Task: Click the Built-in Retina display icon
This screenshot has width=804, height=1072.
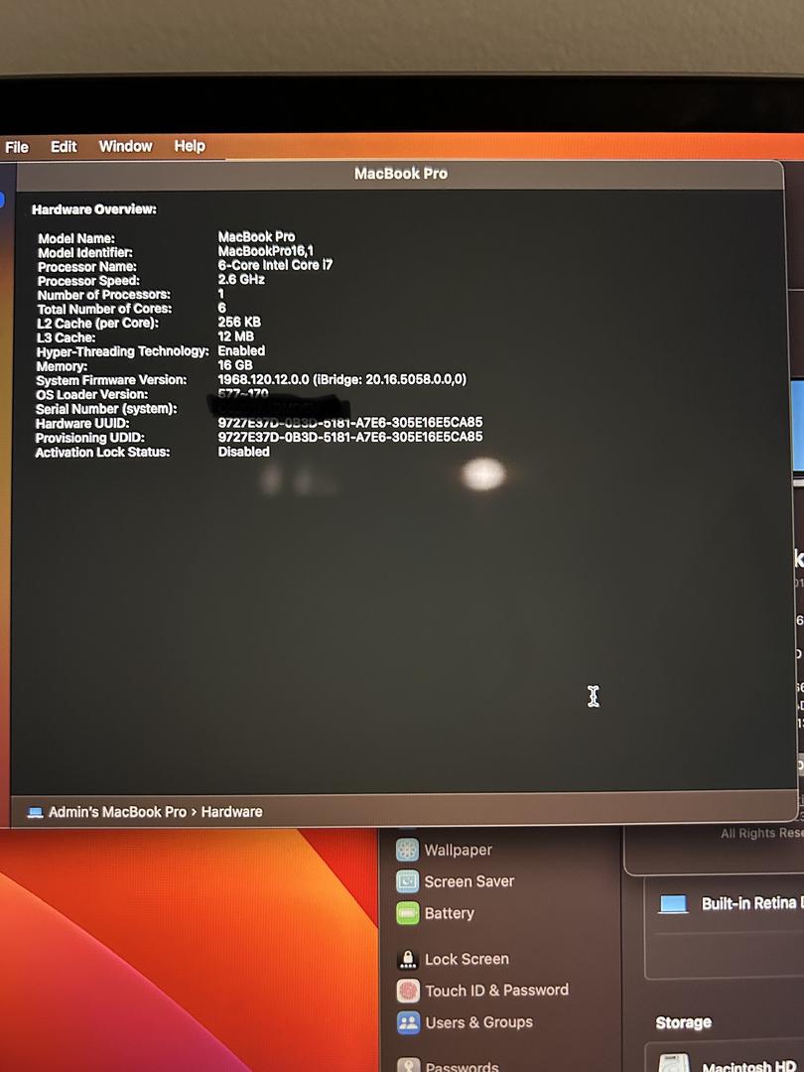Action: pyautogui.click(x=673, y=904)
